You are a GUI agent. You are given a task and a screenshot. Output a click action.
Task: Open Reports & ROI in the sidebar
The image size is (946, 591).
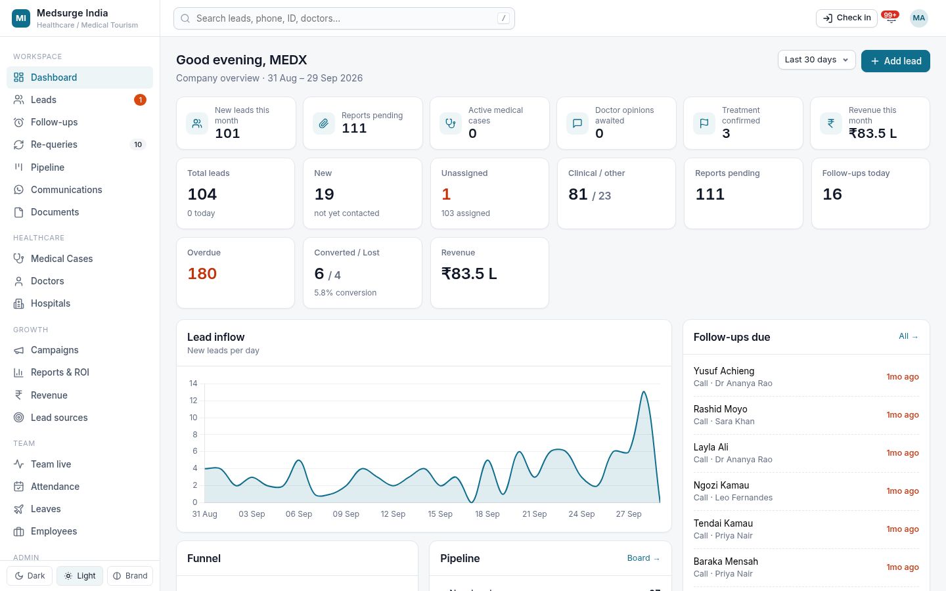(79, 372)
